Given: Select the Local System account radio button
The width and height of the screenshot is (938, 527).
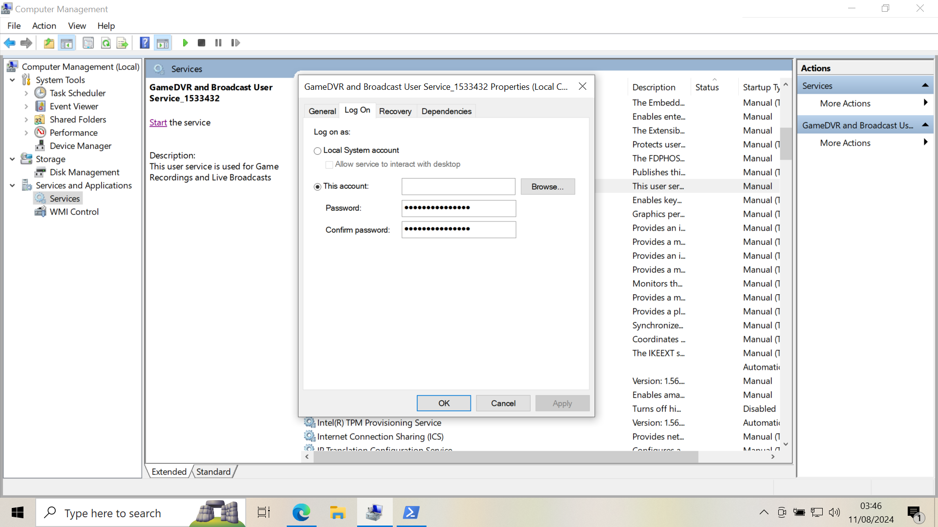Looking at the screenshot, I should coord(318,151).
